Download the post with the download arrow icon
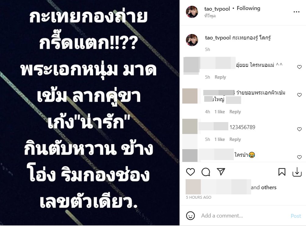 pyautogui.click(x=297, y=172)
